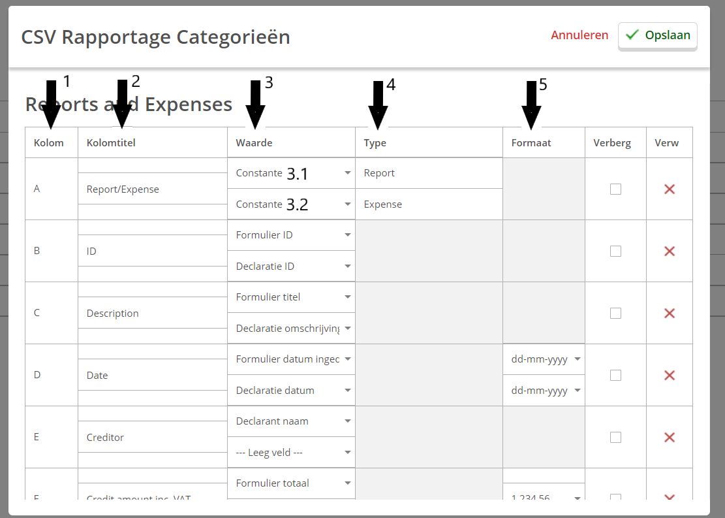
Task: Remove Creditor row with red X icon
Action: tap(669, 437)
